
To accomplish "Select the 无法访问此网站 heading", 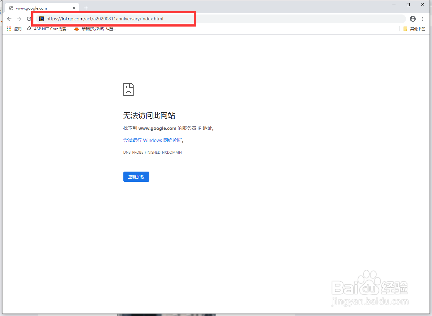I will click(149, 115).
